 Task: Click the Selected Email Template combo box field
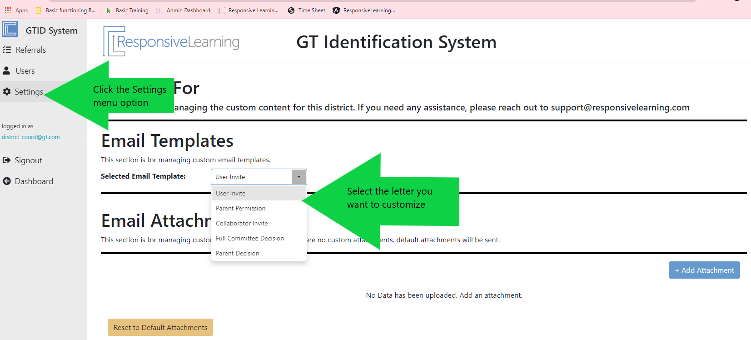pos(259,177)
